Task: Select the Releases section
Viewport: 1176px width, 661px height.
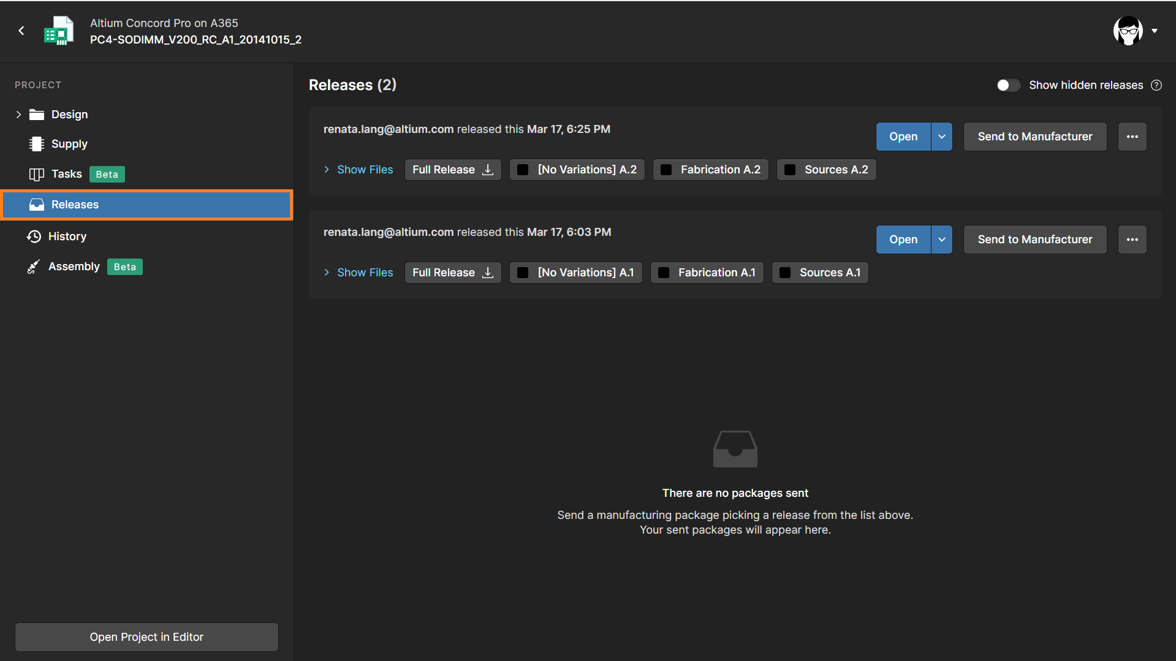Action: [147, 205]
